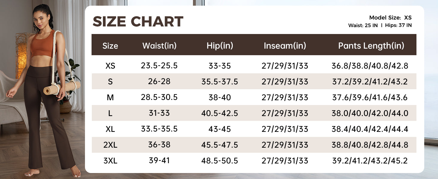This screenshot has height=179, width=438.
Task: Click waist value 28.5-30.5 for M
Action: [159, 98]
